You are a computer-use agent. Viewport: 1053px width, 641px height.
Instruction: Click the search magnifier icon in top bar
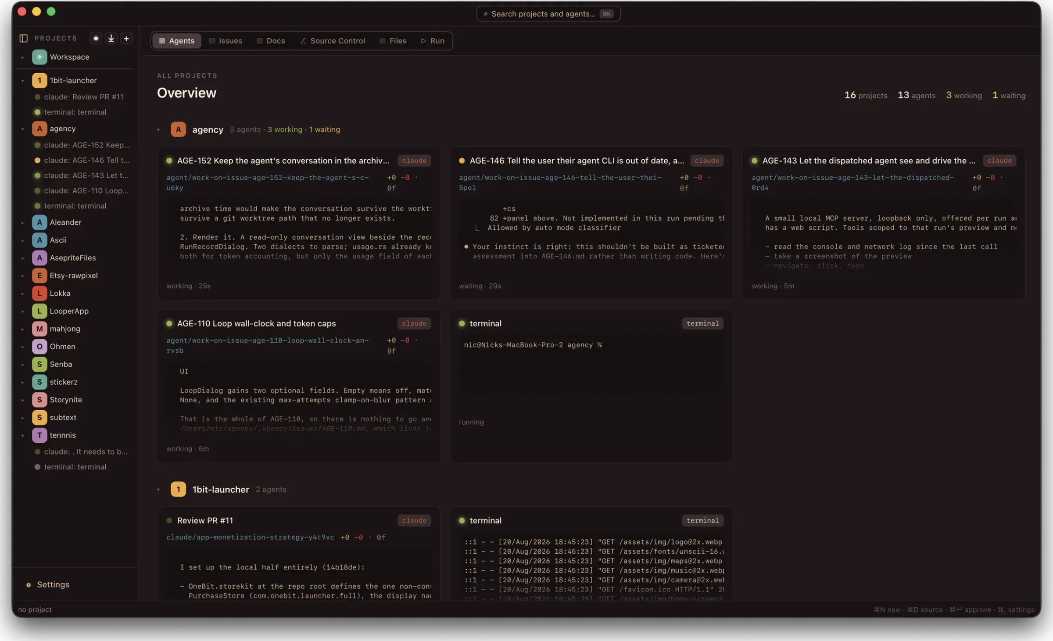point(486,14)
